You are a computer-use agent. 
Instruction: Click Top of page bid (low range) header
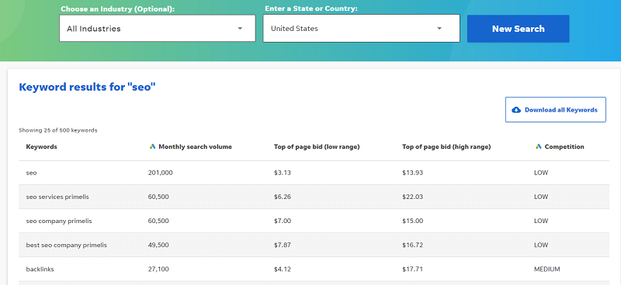tap(317, 146)
